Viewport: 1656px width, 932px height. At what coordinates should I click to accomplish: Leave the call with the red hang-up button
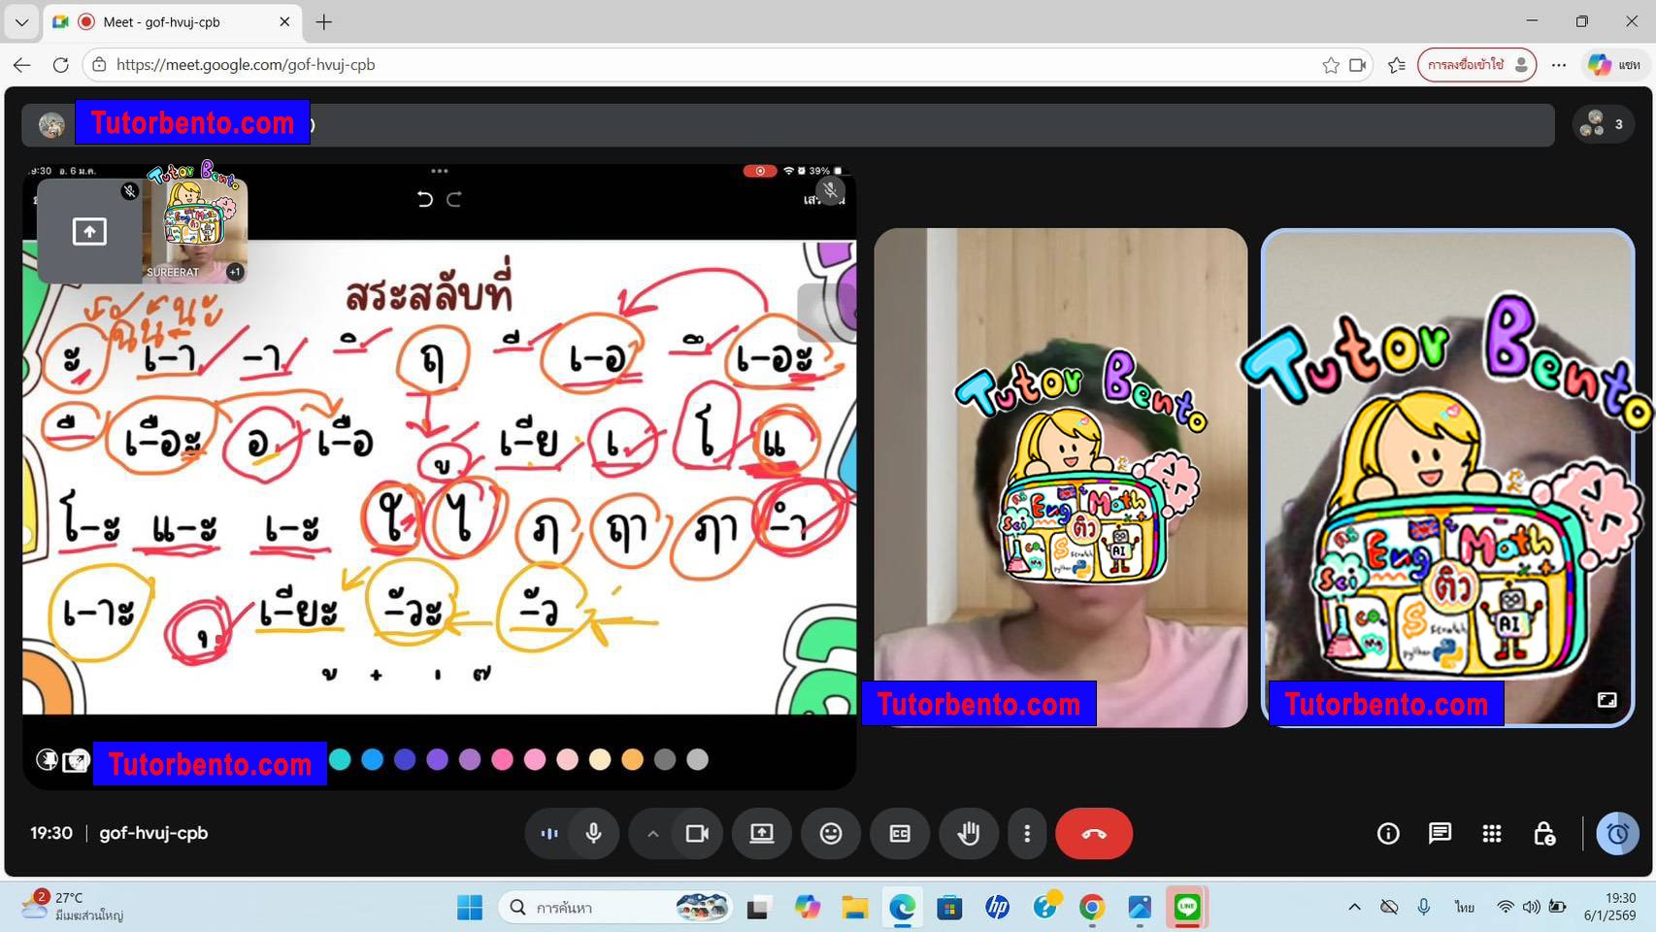point(1093,833)
